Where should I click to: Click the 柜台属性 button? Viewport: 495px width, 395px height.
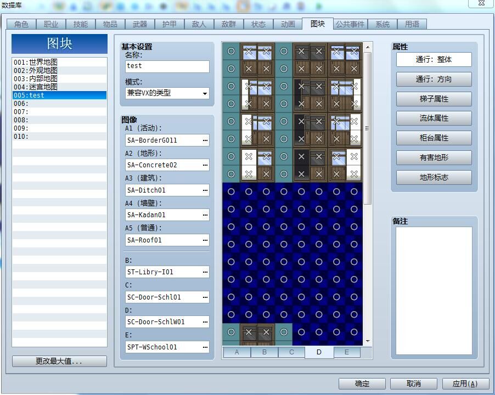[x=434, y=138]
